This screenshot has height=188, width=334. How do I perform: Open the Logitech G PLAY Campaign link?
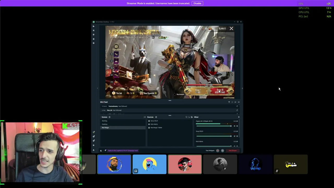pyautogui.click(x=123, y=151)
